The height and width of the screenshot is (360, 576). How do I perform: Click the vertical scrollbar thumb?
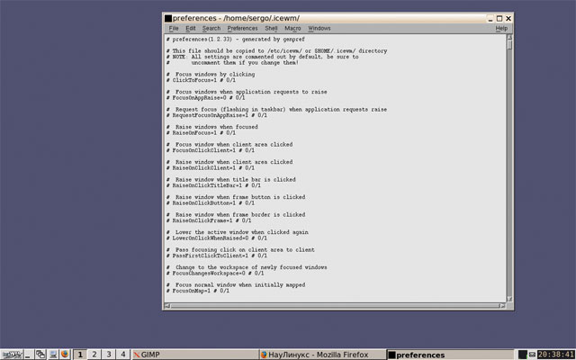[x=509, y=44]
